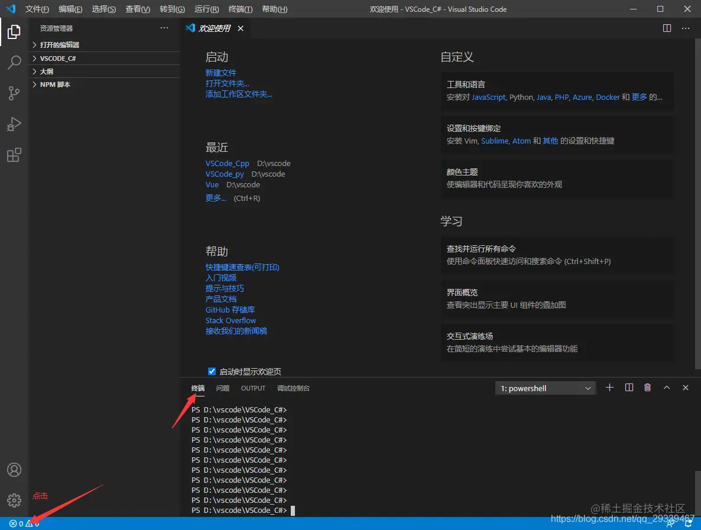The height and width of the screenshot is (530, 701).
Task: Click the 新建文件 link
Action: 221,73
